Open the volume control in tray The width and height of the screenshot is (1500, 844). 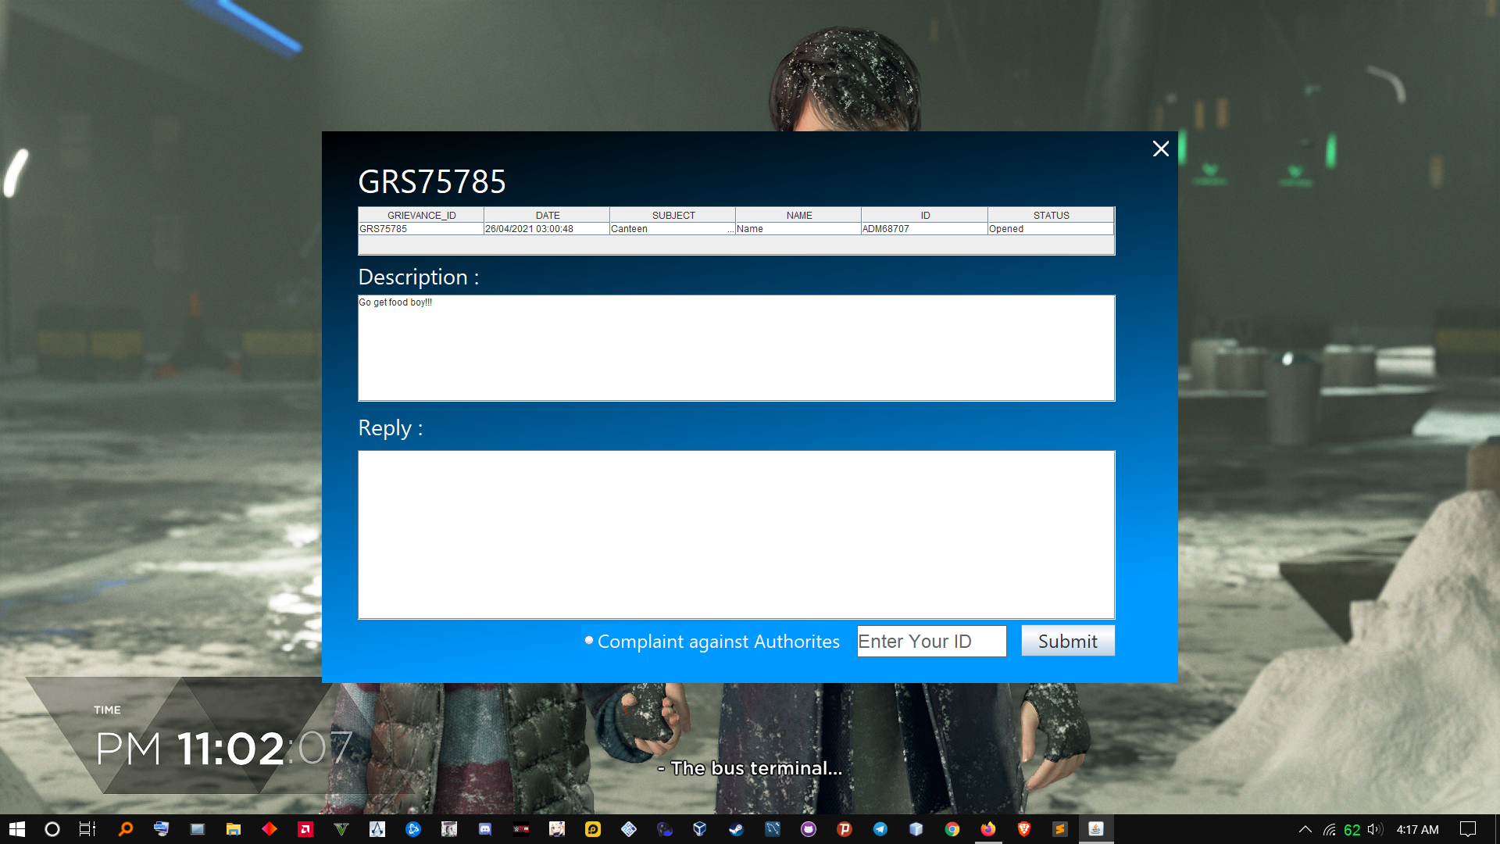click(1375, 829)
